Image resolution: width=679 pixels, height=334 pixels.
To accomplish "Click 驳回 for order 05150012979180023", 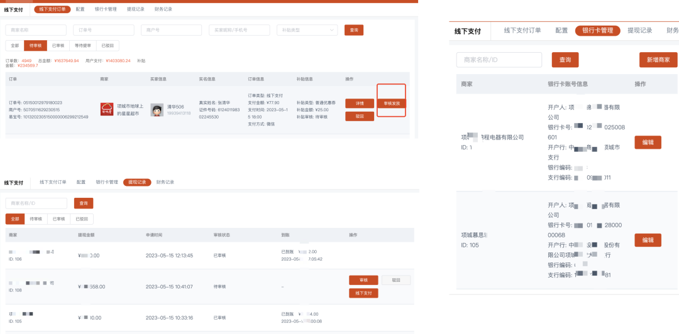I will 360,116.
